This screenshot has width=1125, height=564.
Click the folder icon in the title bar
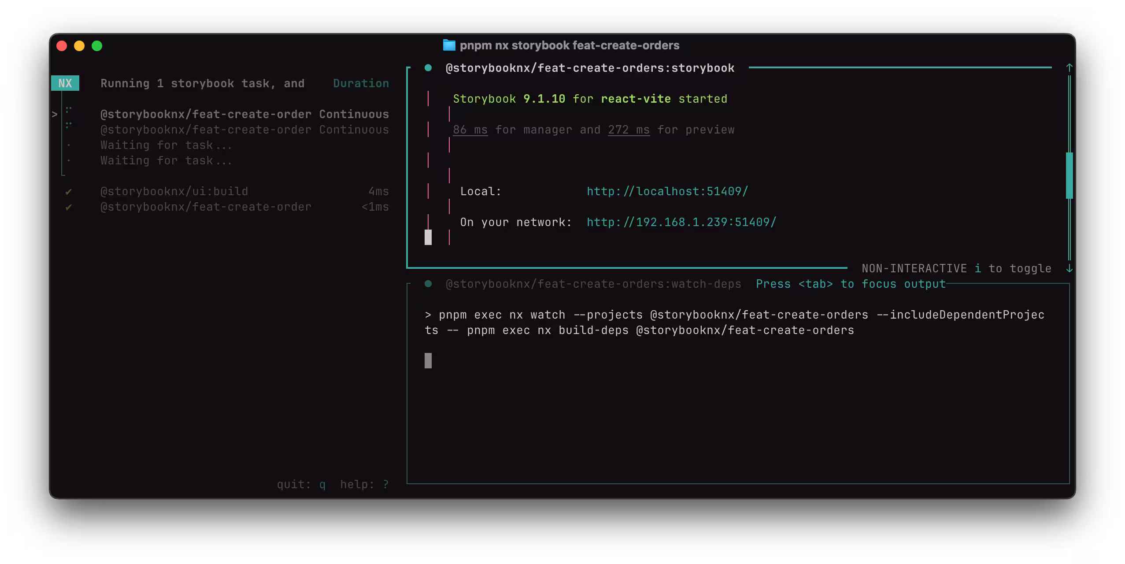(448, 45)
